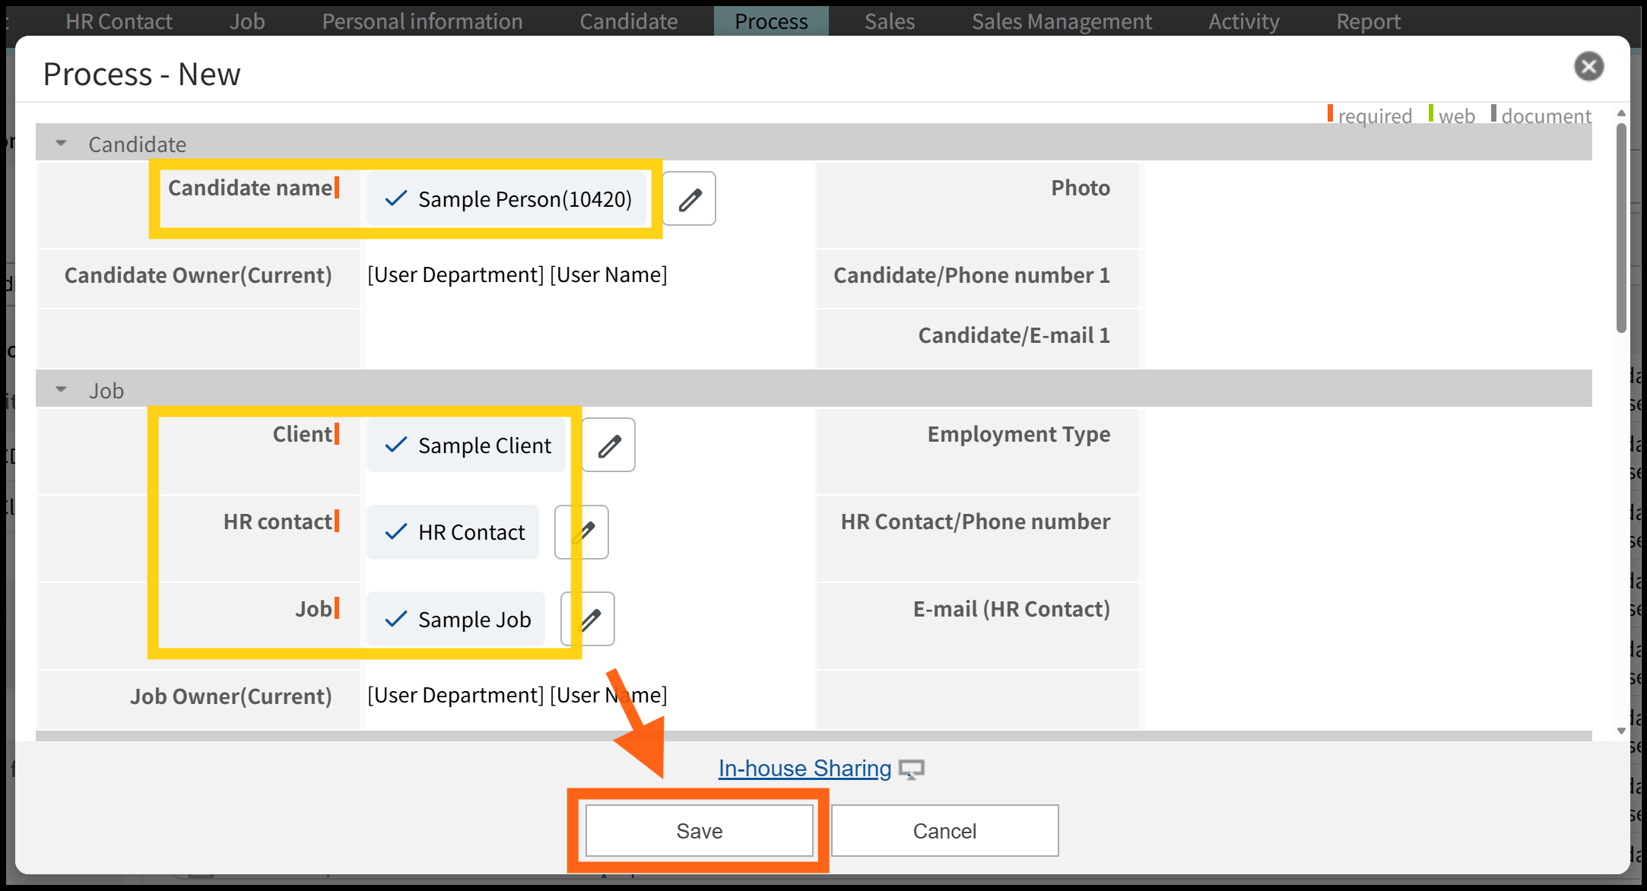Click pencil edit icon next to Sample Job
This screenshot has height=891, width=1647.
pyautogui.click(x=591, y=620)
